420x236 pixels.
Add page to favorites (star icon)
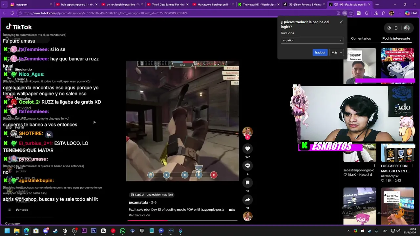click(x=351, y=13)
